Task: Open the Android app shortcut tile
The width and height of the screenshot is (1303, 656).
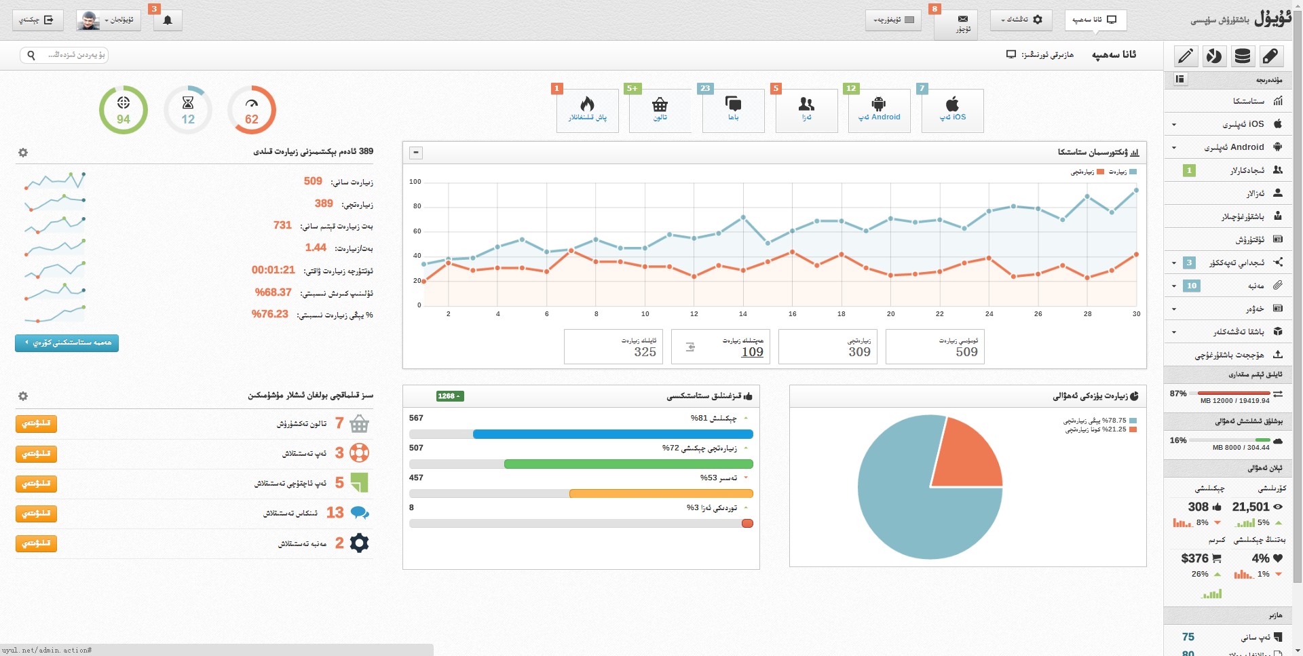Action: coord(879,111)
